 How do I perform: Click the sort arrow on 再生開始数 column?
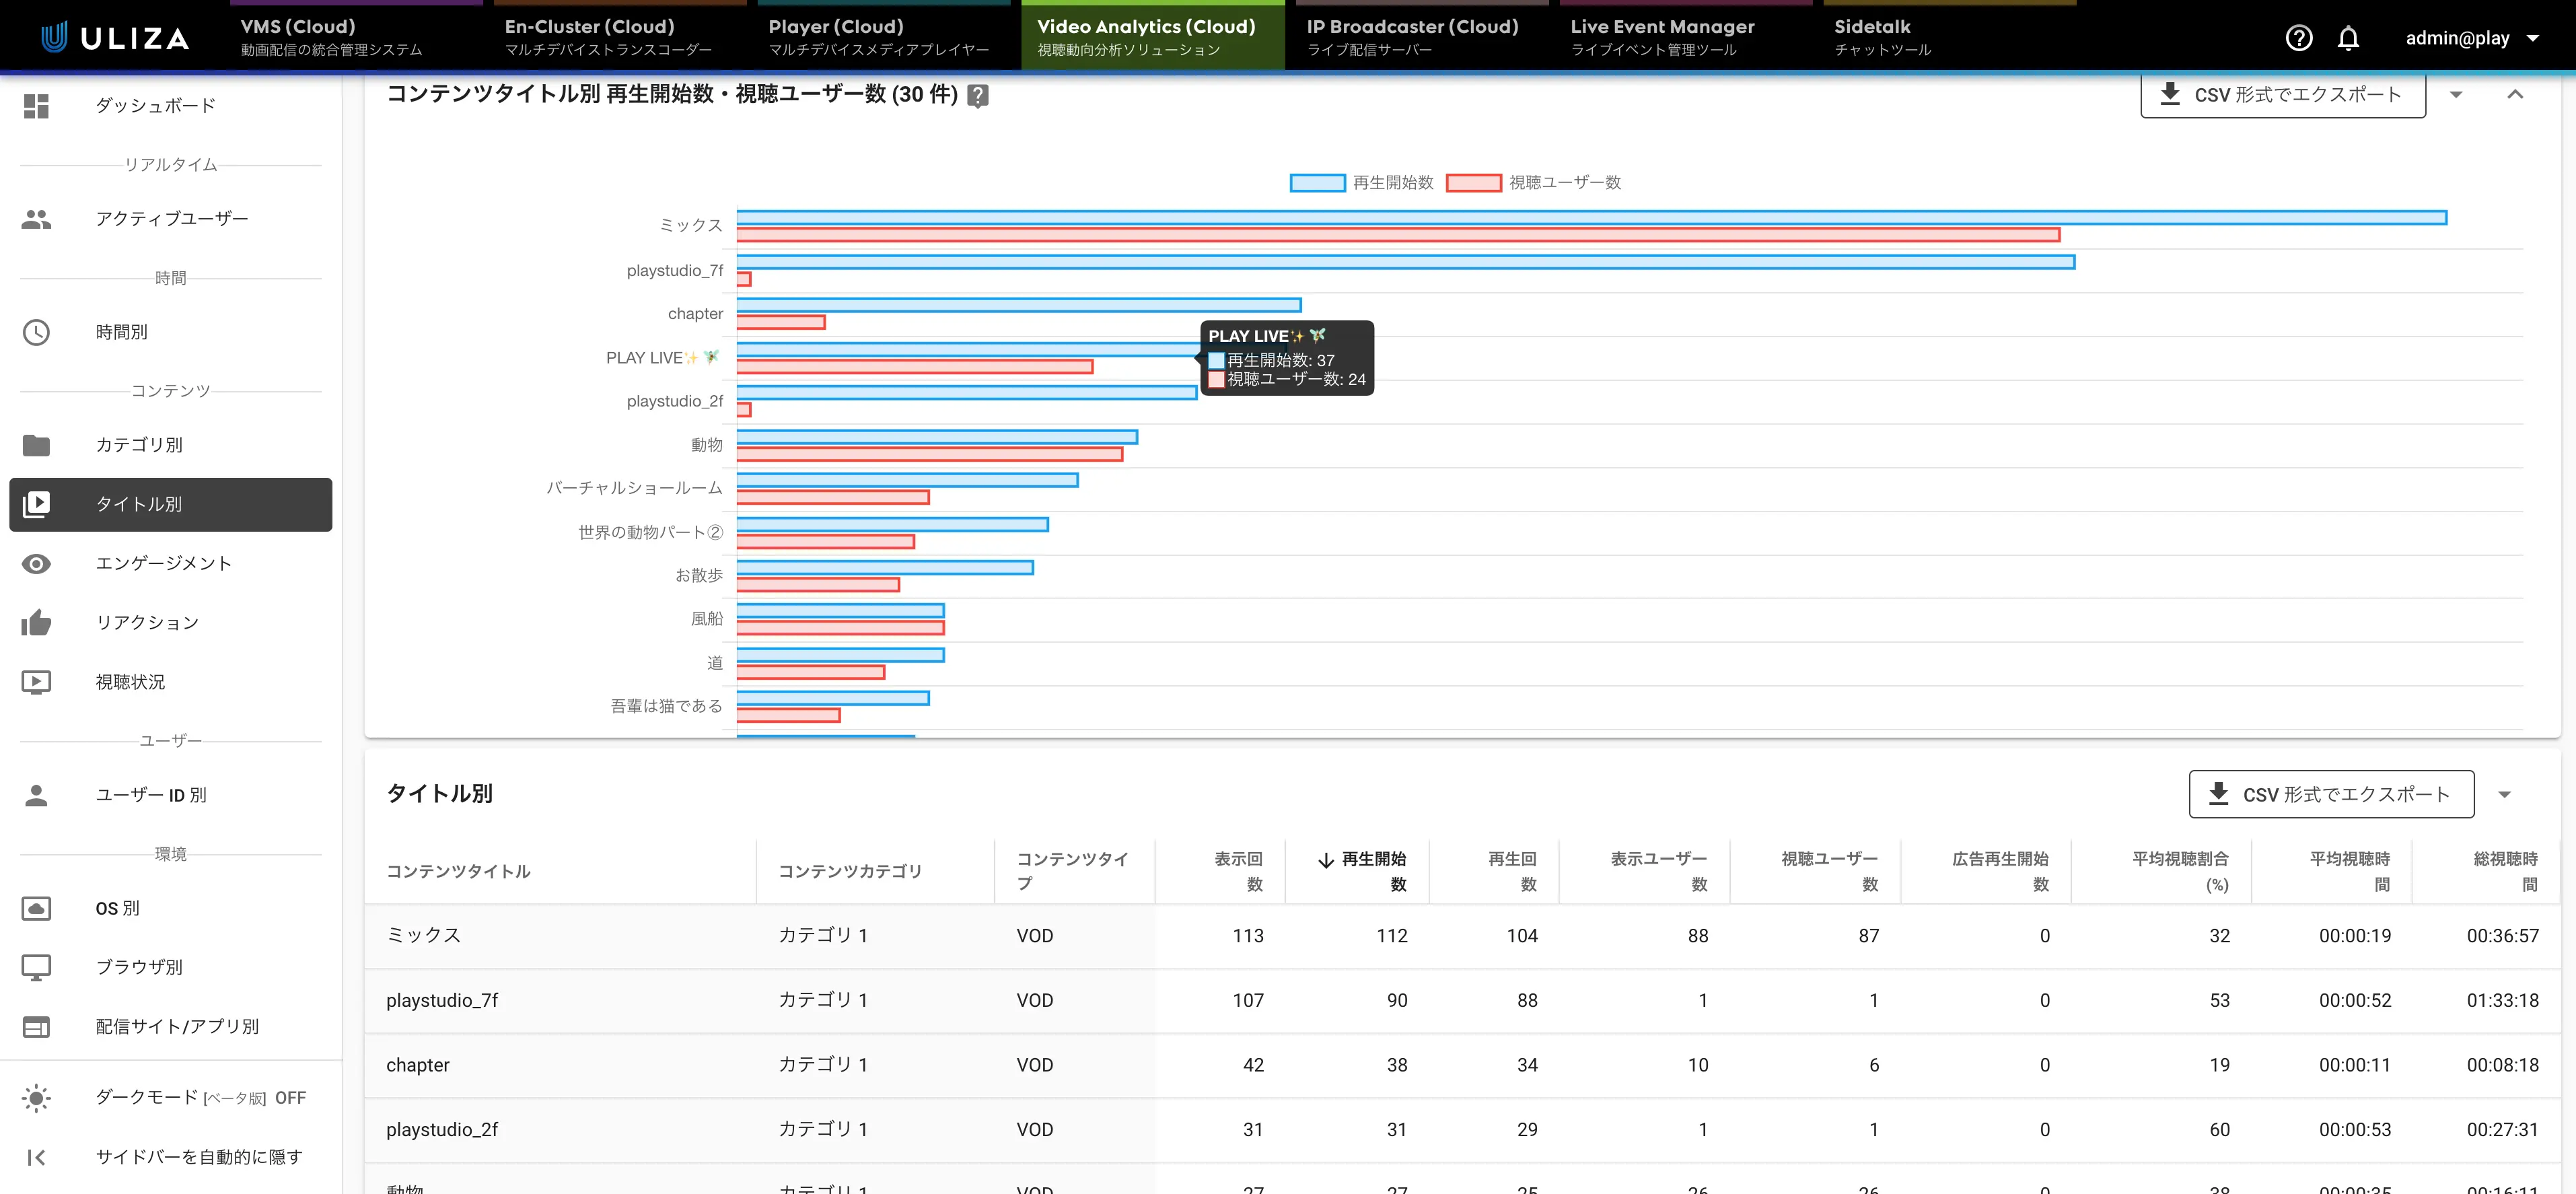point(1326,860)
